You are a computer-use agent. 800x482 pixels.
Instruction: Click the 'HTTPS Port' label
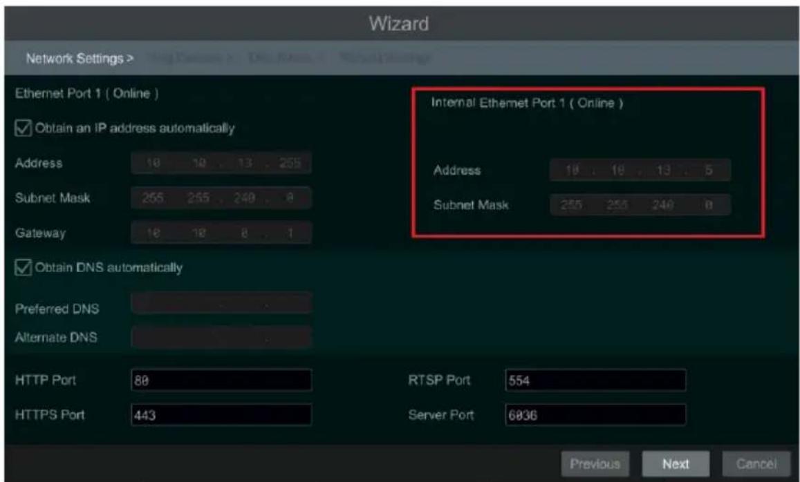[x=50, y=415]
